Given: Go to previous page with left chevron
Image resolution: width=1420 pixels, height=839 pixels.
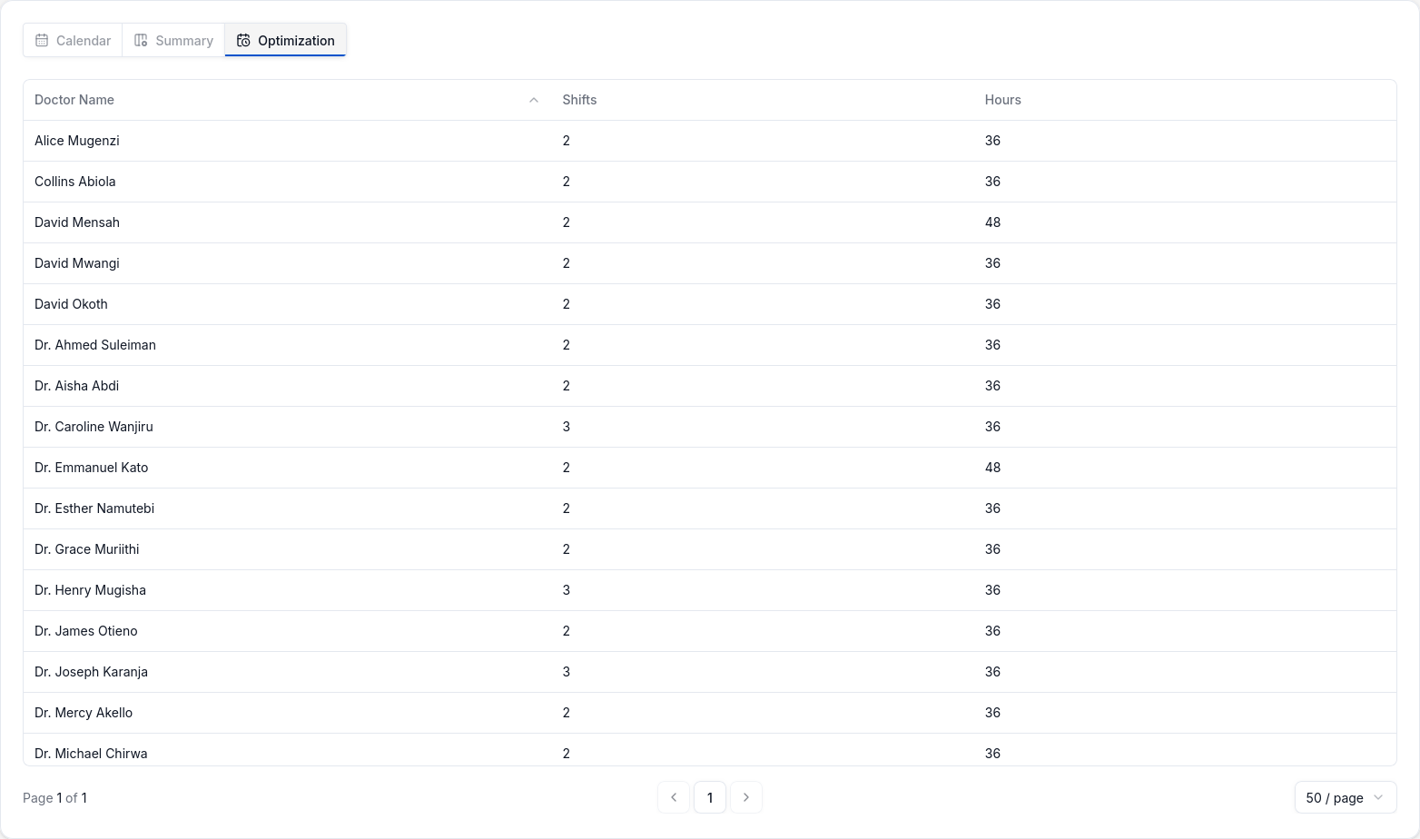Looking at the screenshot, I should 674,797.
